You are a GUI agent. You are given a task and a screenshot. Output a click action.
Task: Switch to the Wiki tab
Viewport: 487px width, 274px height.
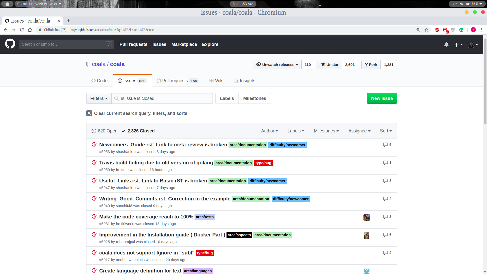[216, 80]
